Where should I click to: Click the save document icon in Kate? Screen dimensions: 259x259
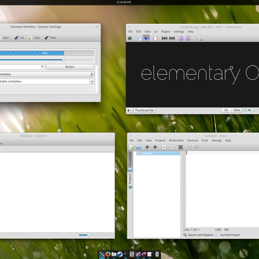(164, 147)
